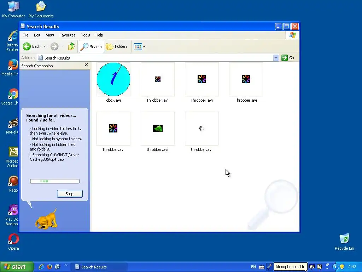Viewport: 362px width, 272px height.
Task: Click the security shield tray icon
Action: [x=342, y=267]
